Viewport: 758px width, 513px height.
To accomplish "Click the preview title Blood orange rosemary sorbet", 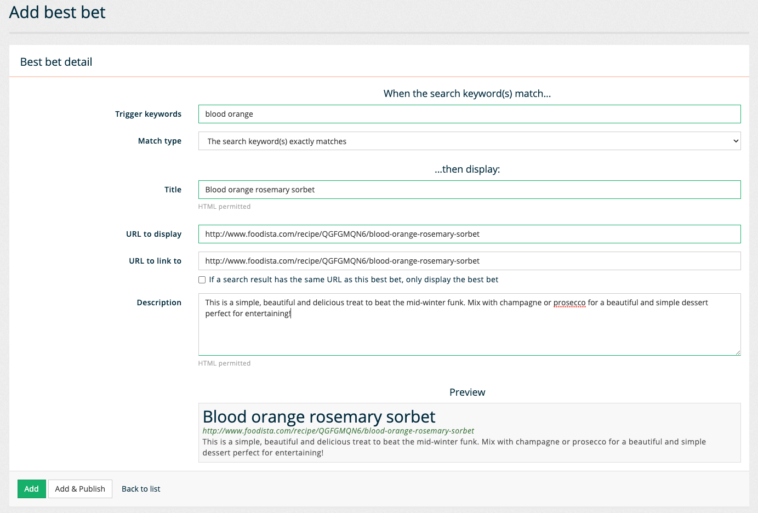I will pos(319,417).
